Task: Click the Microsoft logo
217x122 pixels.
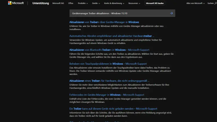Action: (x=16, y=3)
